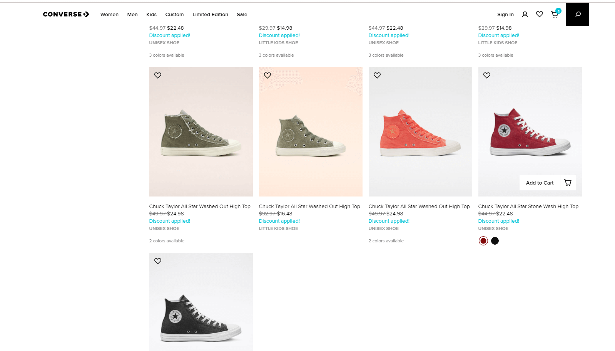This screenshot has height=351, width=615.
Task: Open the shopping cart icon in header
Action: point(555,14)
